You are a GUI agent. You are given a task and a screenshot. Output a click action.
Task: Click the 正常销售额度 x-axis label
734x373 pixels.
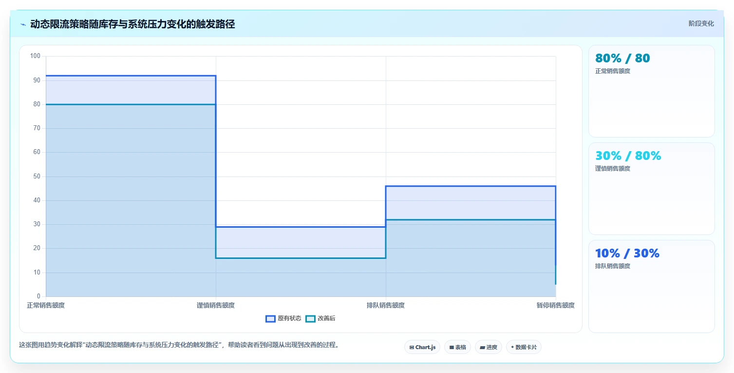[46, 305]
